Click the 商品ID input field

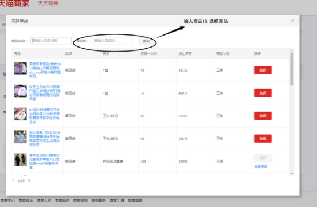(112, 41)
